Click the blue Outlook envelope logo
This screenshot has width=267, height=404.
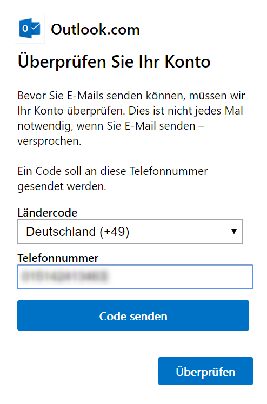click(30, 28)
